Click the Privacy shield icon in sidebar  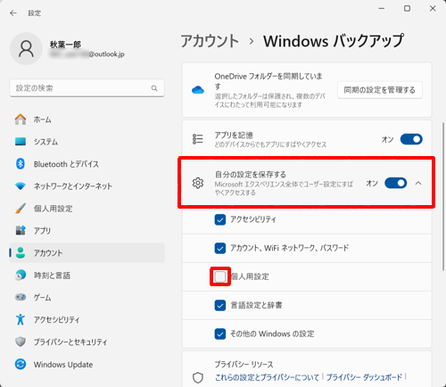(x=21, y=342)
